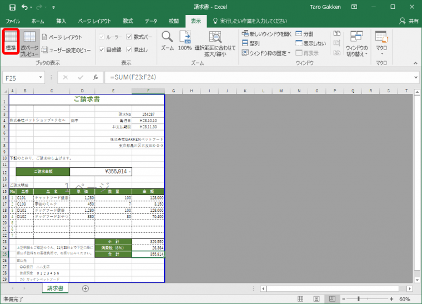
Task: Click the Undo arrow icon
Action: [24, 7]
